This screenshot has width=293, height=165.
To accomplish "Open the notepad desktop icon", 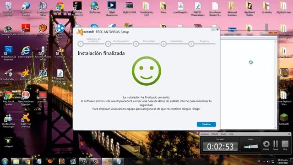I will click(8, 142).
